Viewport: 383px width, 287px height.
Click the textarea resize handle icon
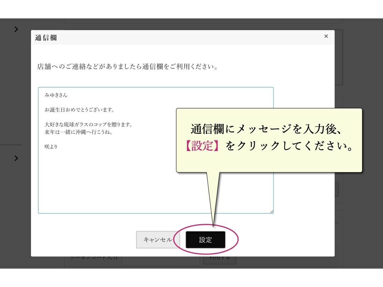[x=272, y=212]
